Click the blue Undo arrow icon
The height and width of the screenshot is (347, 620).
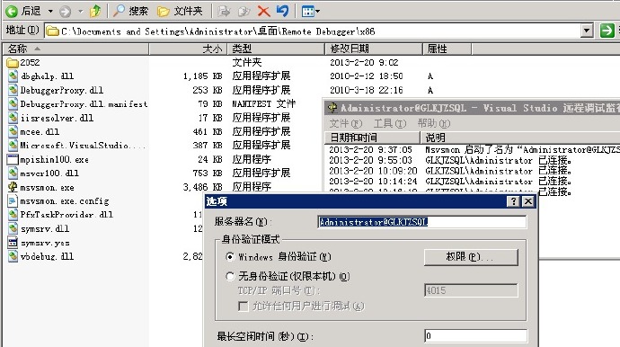point(282,11)
